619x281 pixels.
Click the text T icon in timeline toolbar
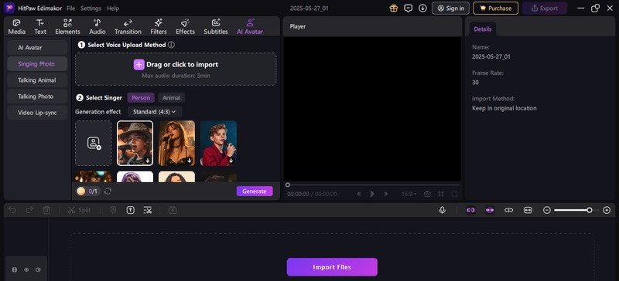(x=130, y=210)
